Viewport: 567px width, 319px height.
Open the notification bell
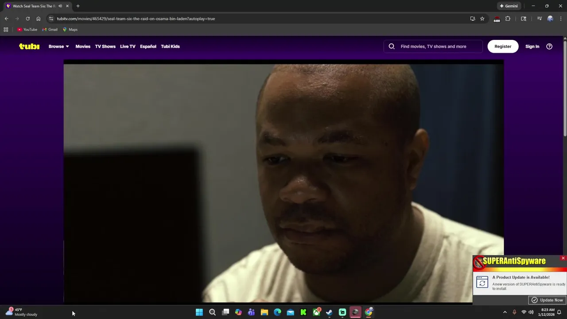pos(559,312)
